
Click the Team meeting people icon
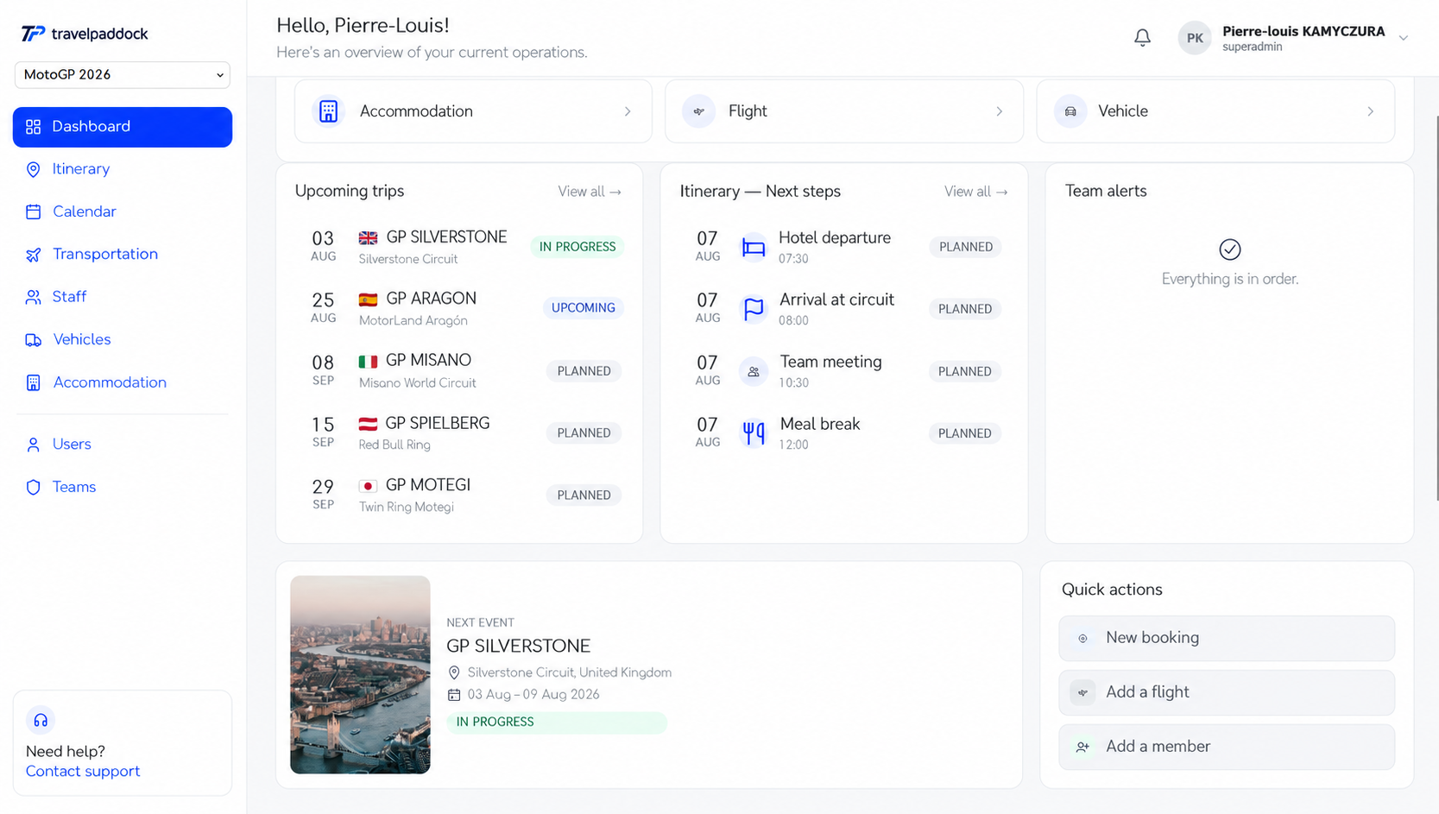(754, 371)
